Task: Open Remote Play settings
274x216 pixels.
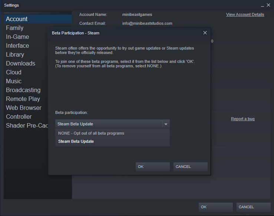Action: pos(23,99)
